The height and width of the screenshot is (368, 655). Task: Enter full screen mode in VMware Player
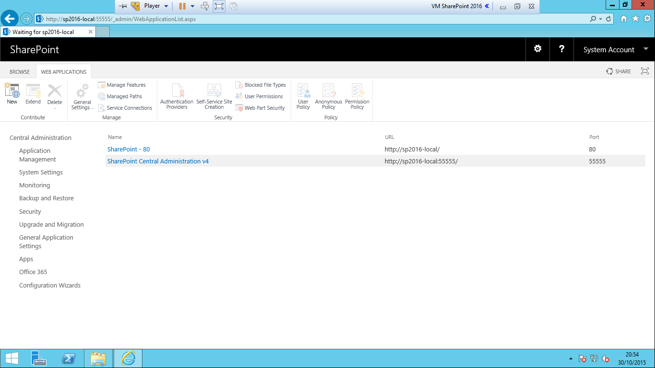point(219,6)
